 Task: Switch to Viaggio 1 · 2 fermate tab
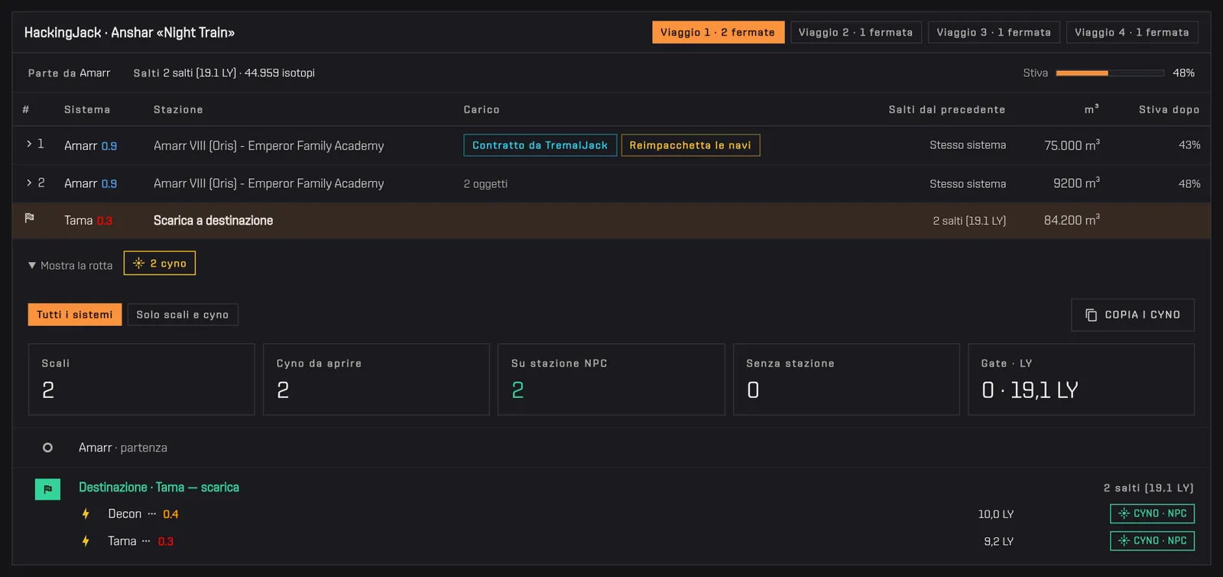(x=718, y=32)
